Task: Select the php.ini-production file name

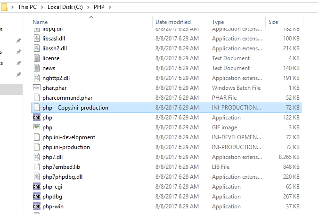Action: (x=66, y=147)
